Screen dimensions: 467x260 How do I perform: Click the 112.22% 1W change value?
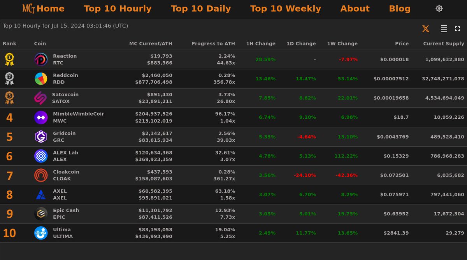tap(346, 156)
